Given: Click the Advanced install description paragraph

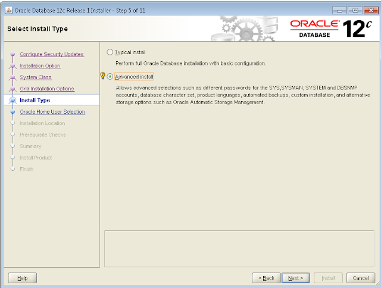Looking at the screenshot, I should 243,95.
